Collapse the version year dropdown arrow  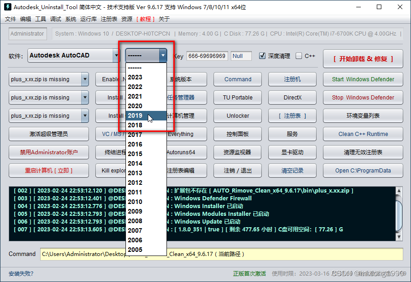[163, 55]
